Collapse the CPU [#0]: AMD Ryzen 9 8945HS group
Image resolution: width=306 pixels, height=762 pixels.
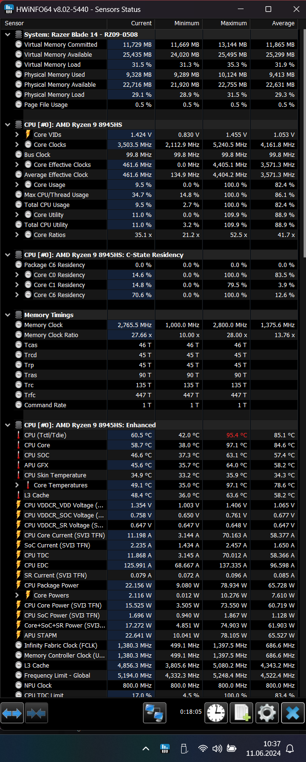coord(8,124)
